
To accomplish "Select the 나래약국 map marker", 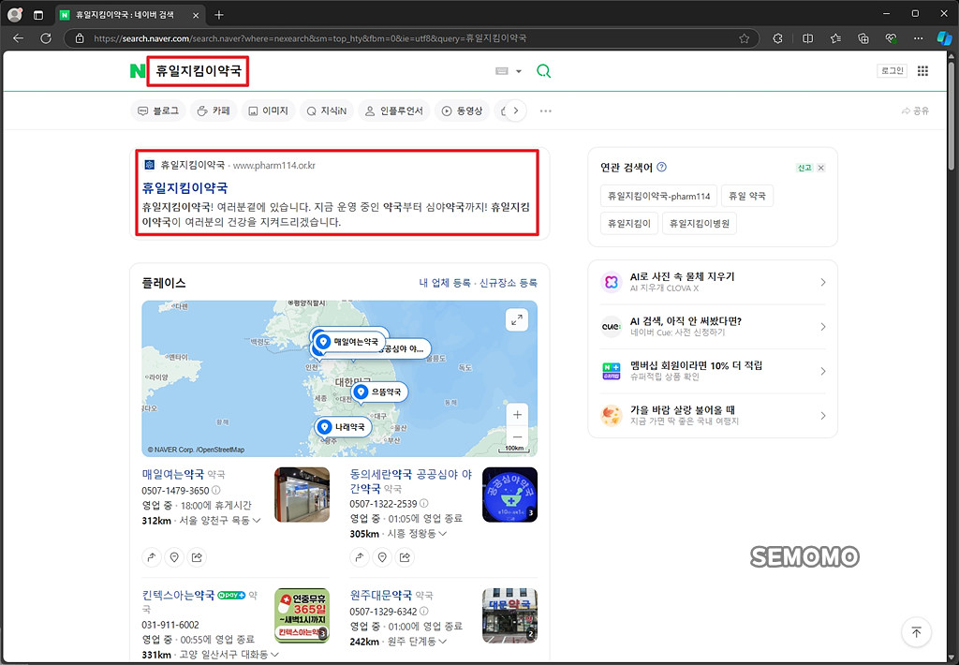I will (343, 426).
